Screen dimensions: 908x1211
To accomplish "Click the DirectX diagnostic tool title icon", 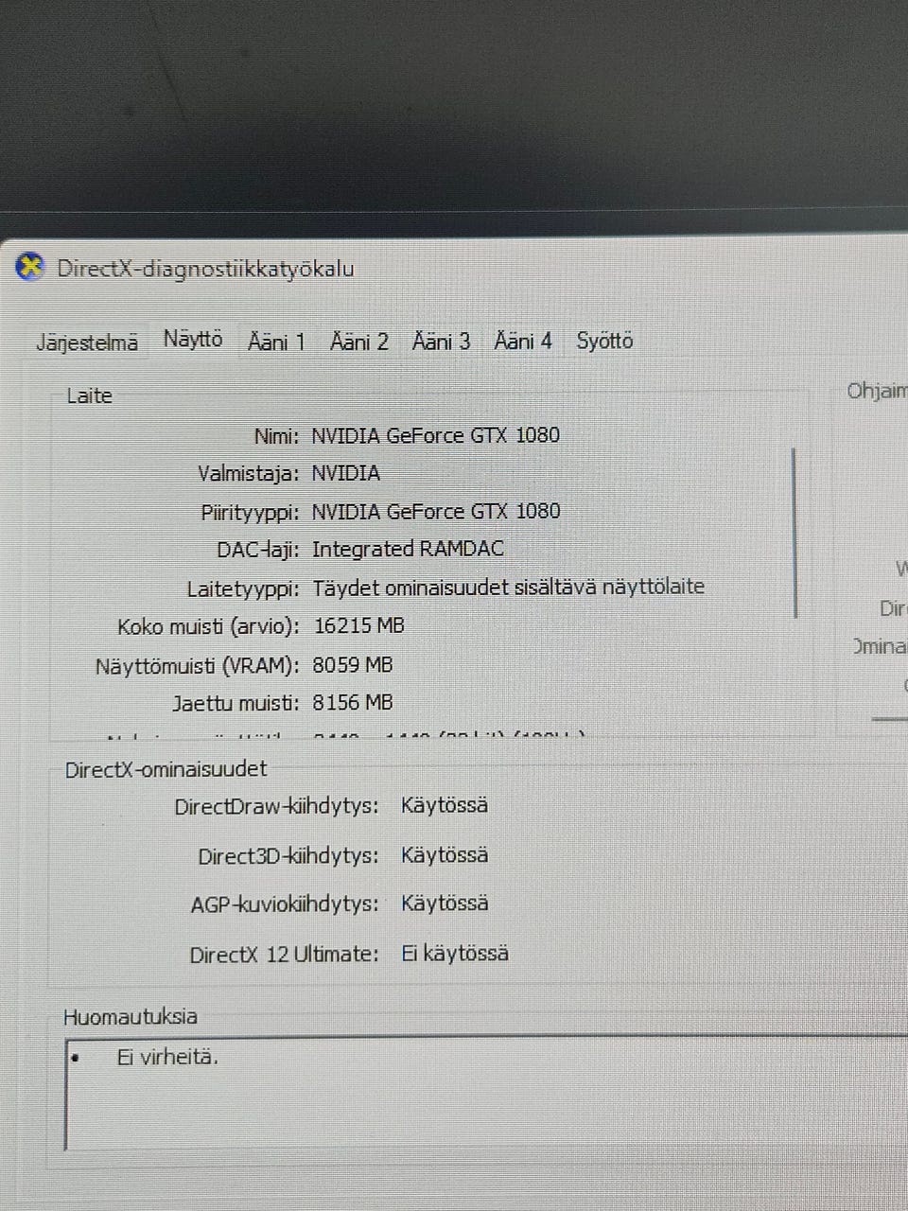I will point(30,268).
